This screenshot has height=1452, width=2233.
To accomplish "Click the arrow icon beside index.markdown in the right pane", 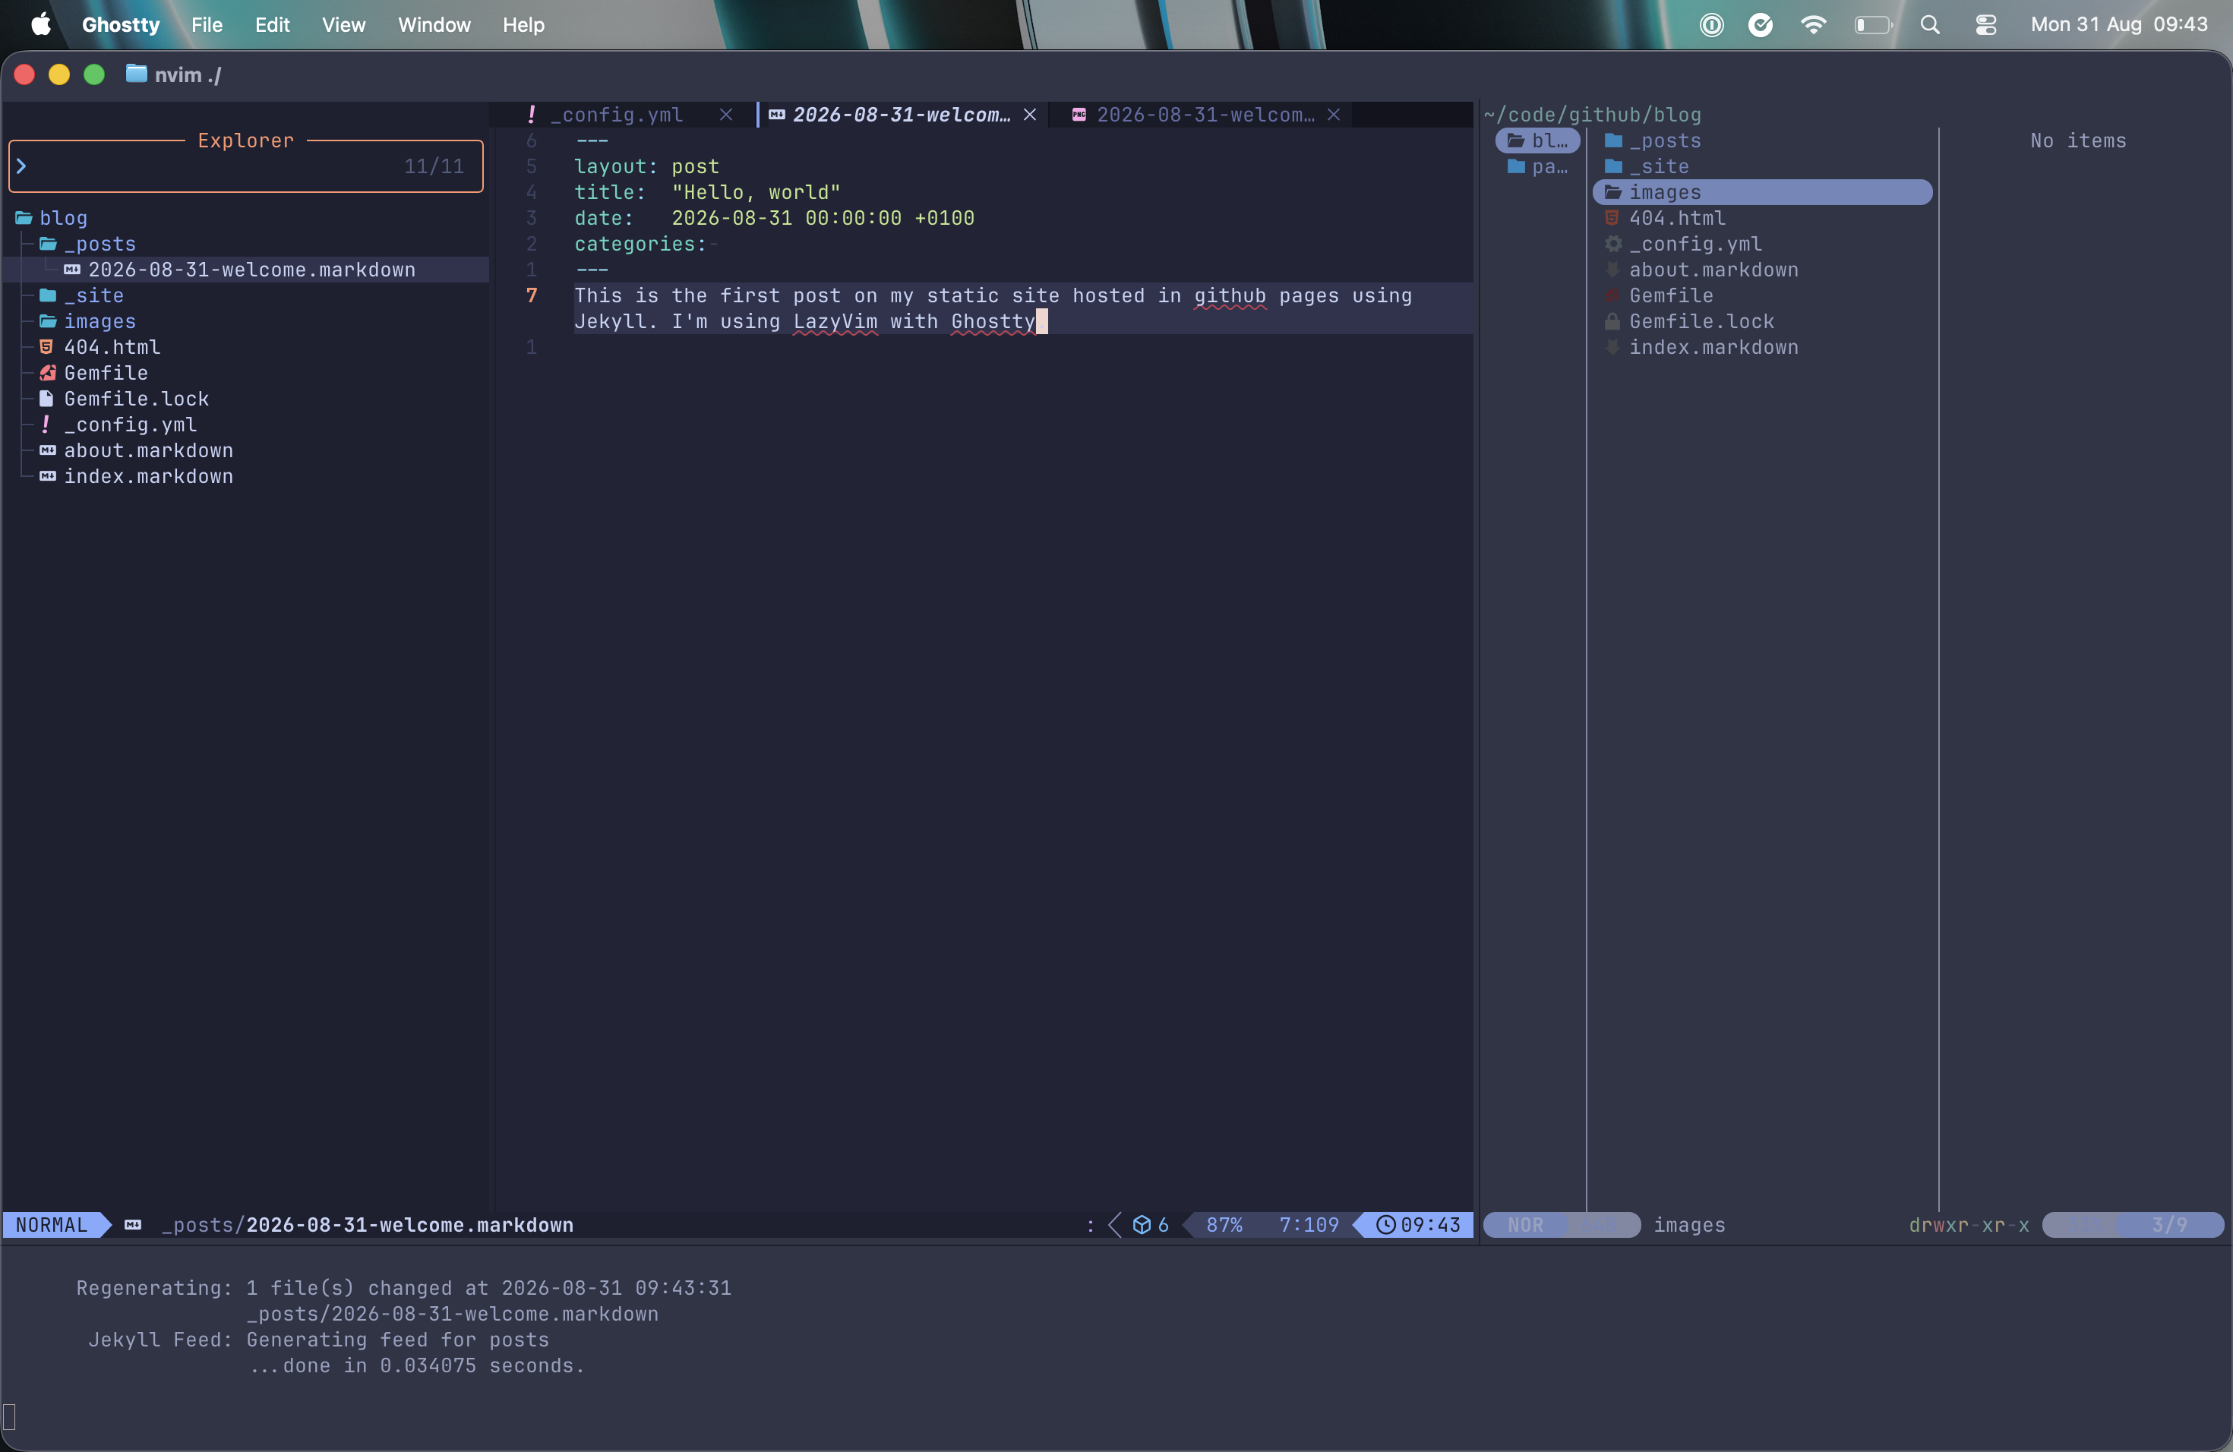I will (x=1612, y=347).
